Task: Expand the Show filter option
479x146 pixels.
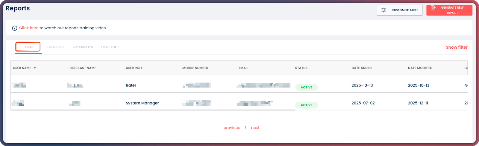Action: point(456,47)
